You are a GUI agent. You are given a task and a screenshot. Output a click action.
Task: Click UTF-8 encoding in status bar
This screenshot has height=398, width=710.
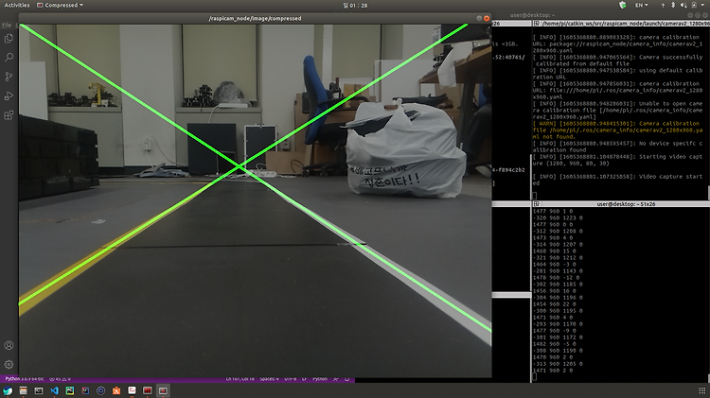(x=291, y=379)
